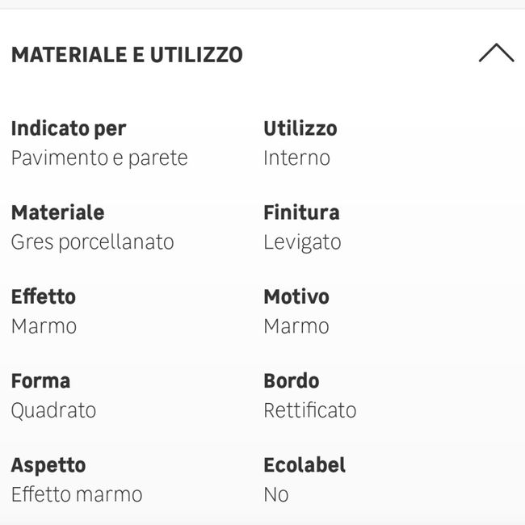The width and height of the screenshot is (525, 525).
Task: Select the 'Materiale' attribute label
Action: point(57,212)
